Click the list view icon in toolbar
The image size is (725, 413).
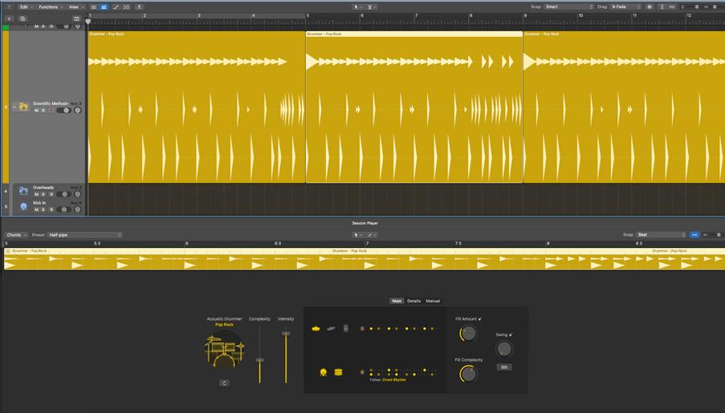[x=94, y=7]
